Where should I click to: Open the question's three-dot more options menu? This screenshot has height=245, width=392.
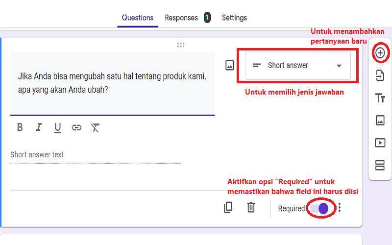coord(340,207)
